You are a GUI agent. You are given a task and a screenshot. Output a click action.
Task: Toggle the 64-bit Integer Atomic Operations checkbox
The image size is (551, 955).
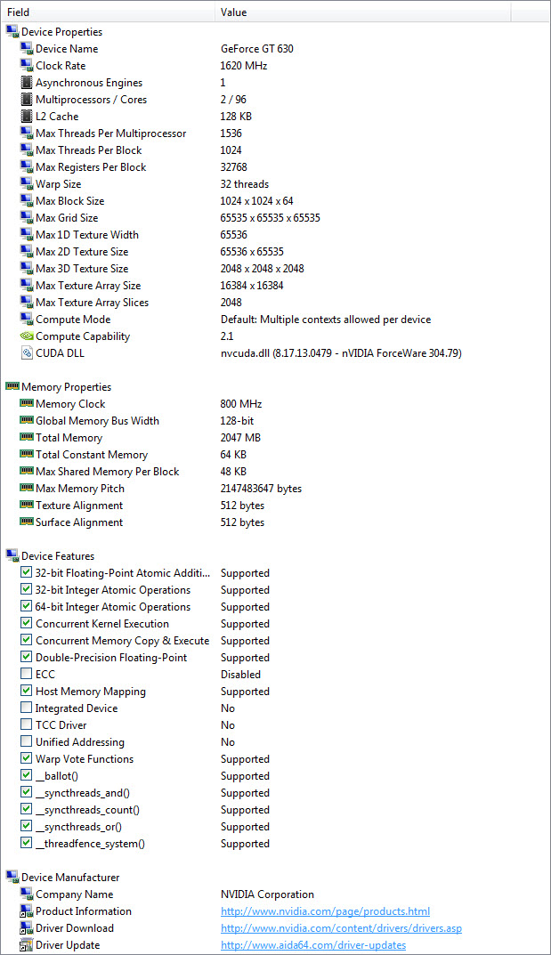[26, 606]
